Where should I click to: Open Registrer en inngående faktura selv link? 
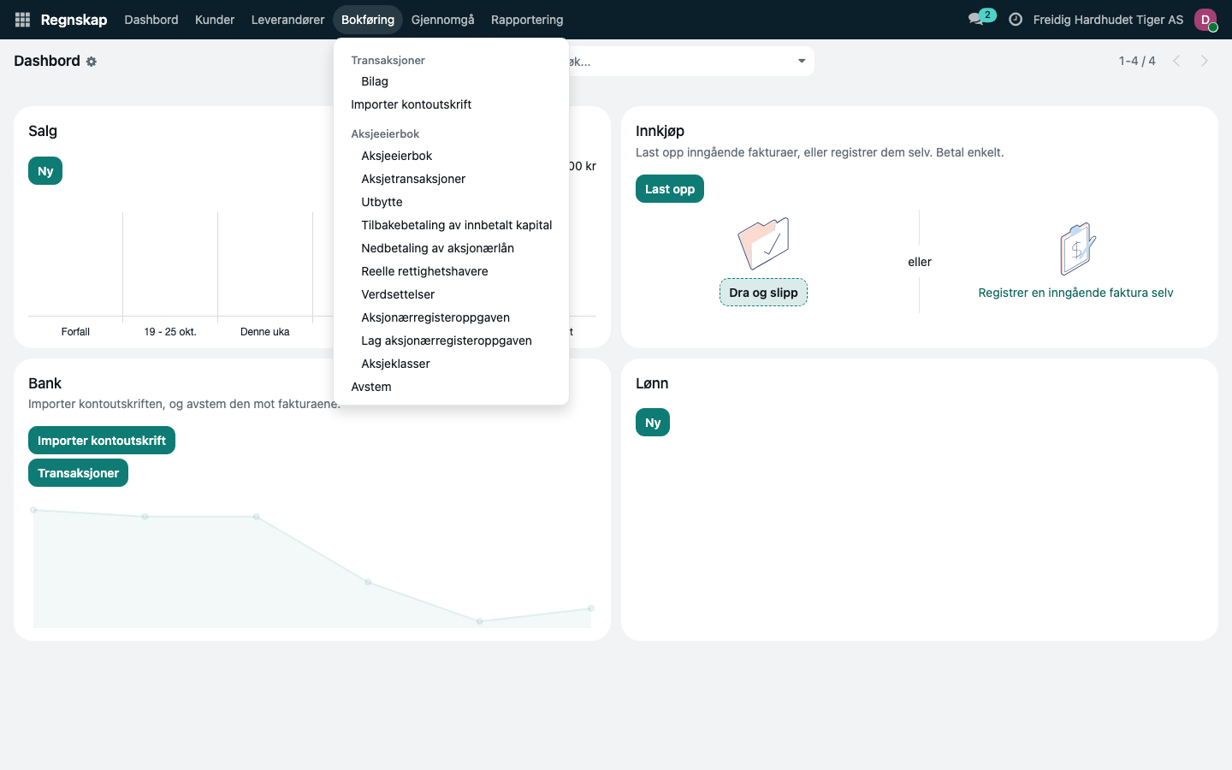pyautogui.click(x=1075, y=293)
